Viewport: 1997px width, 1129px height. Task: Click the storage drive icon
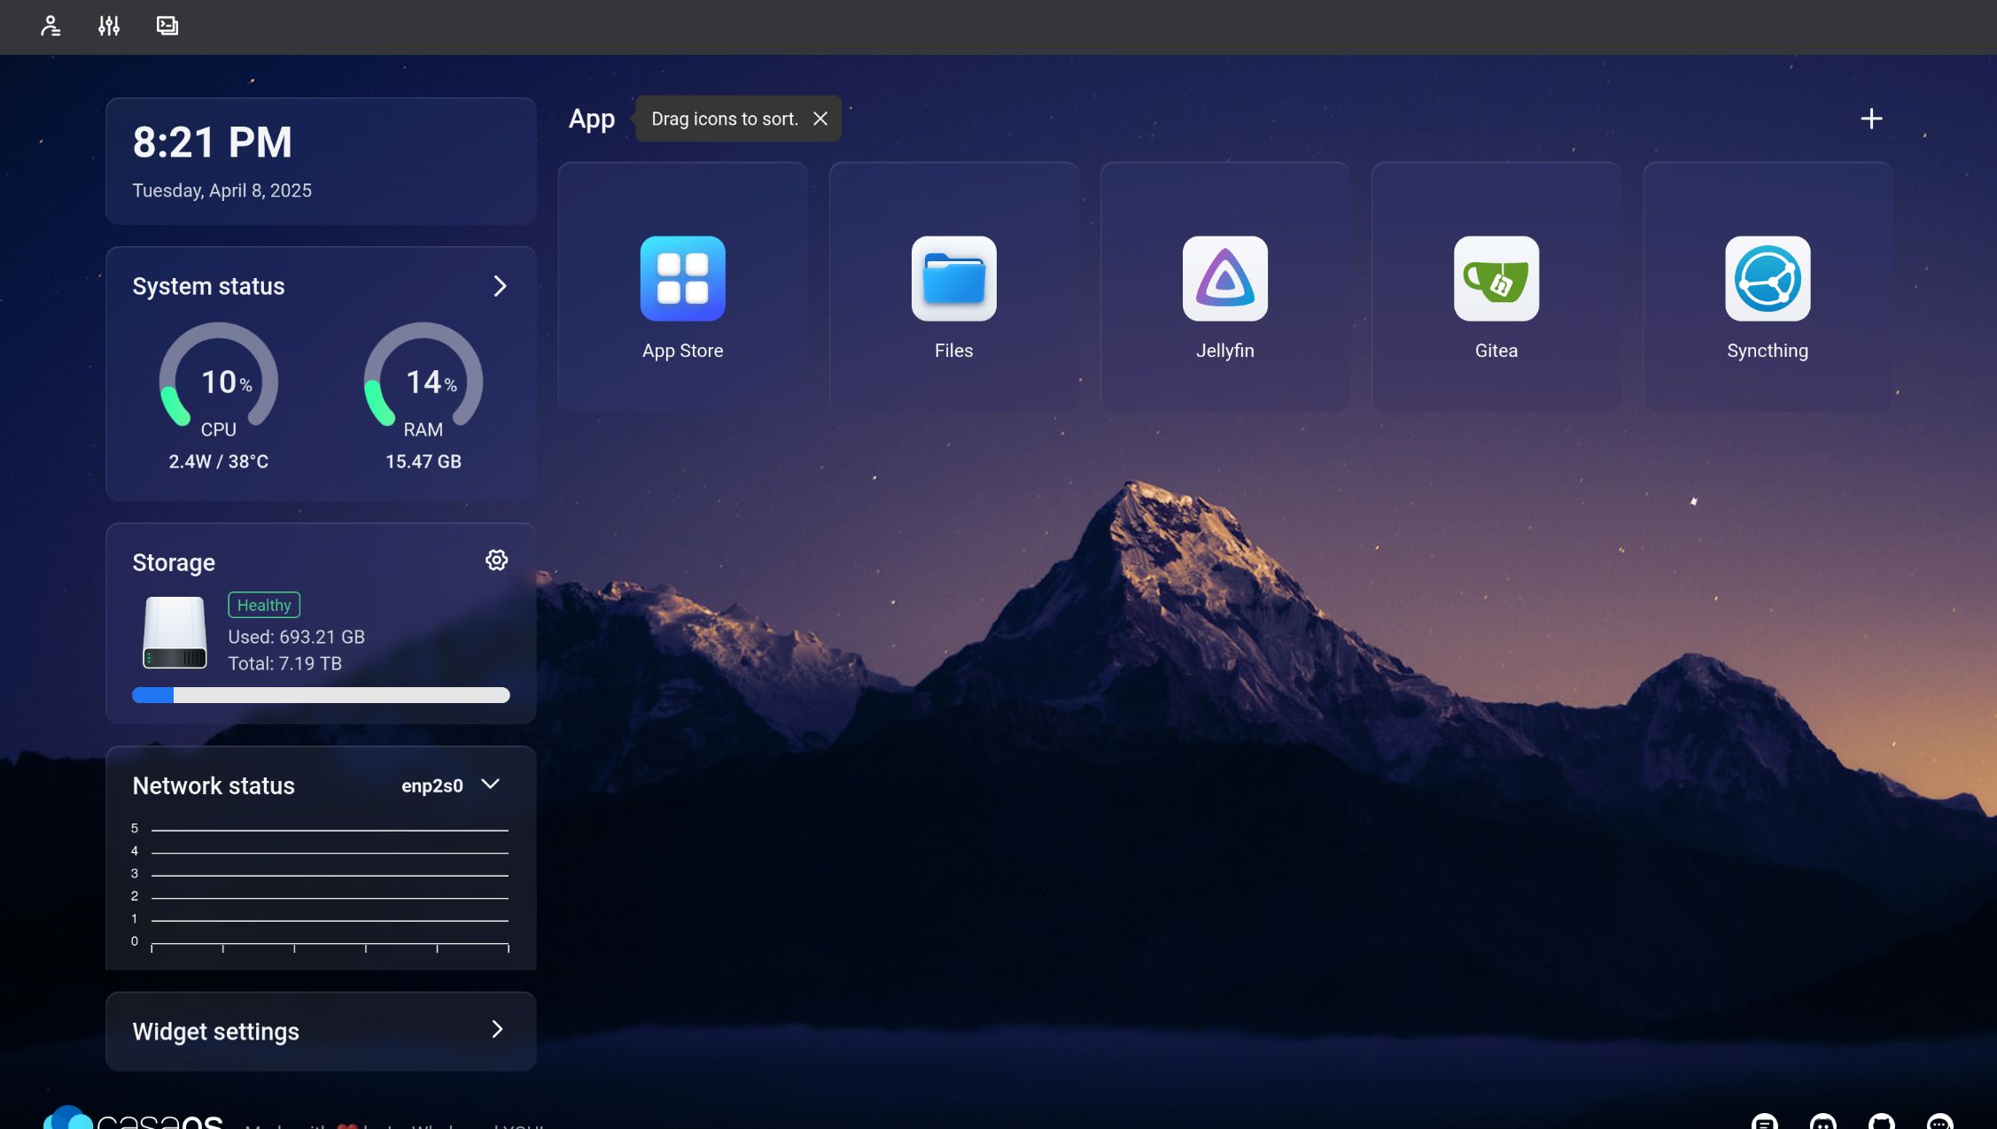[x=175, y=631]
